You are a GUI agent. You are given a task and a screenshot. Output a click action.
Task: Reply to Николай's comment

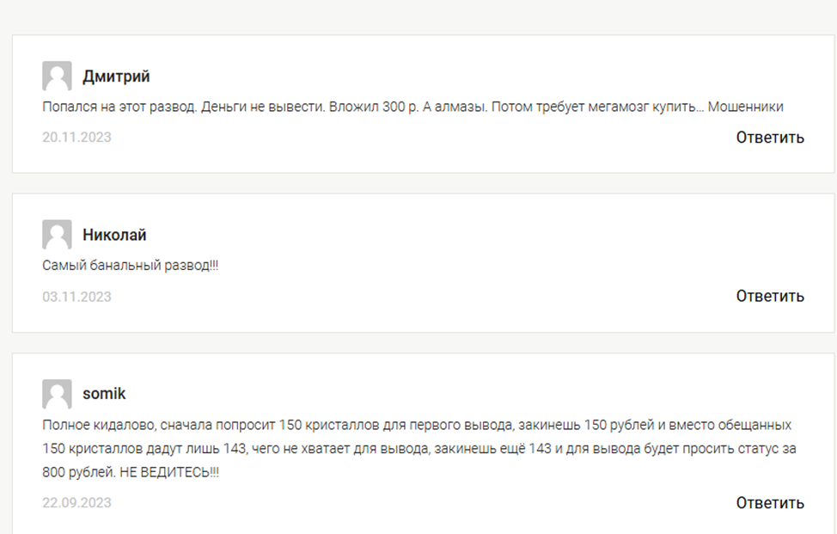[769, 296]
